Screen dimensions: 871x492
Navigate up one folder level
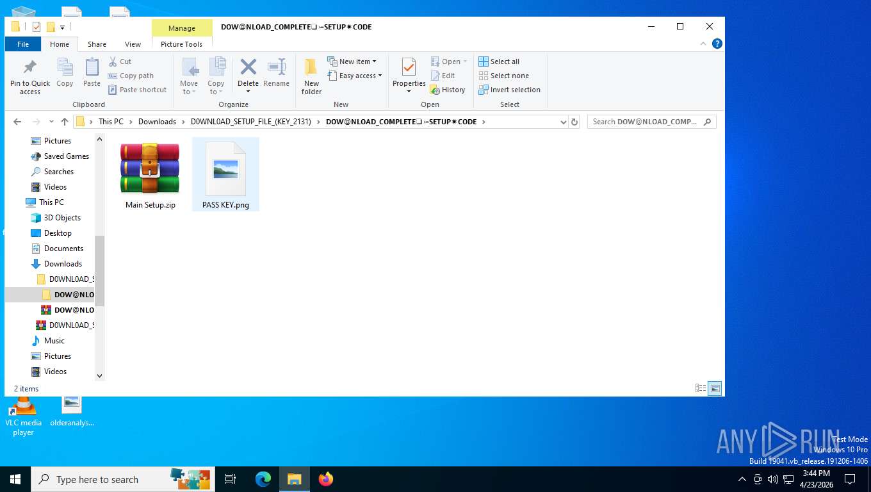point(65,122)
